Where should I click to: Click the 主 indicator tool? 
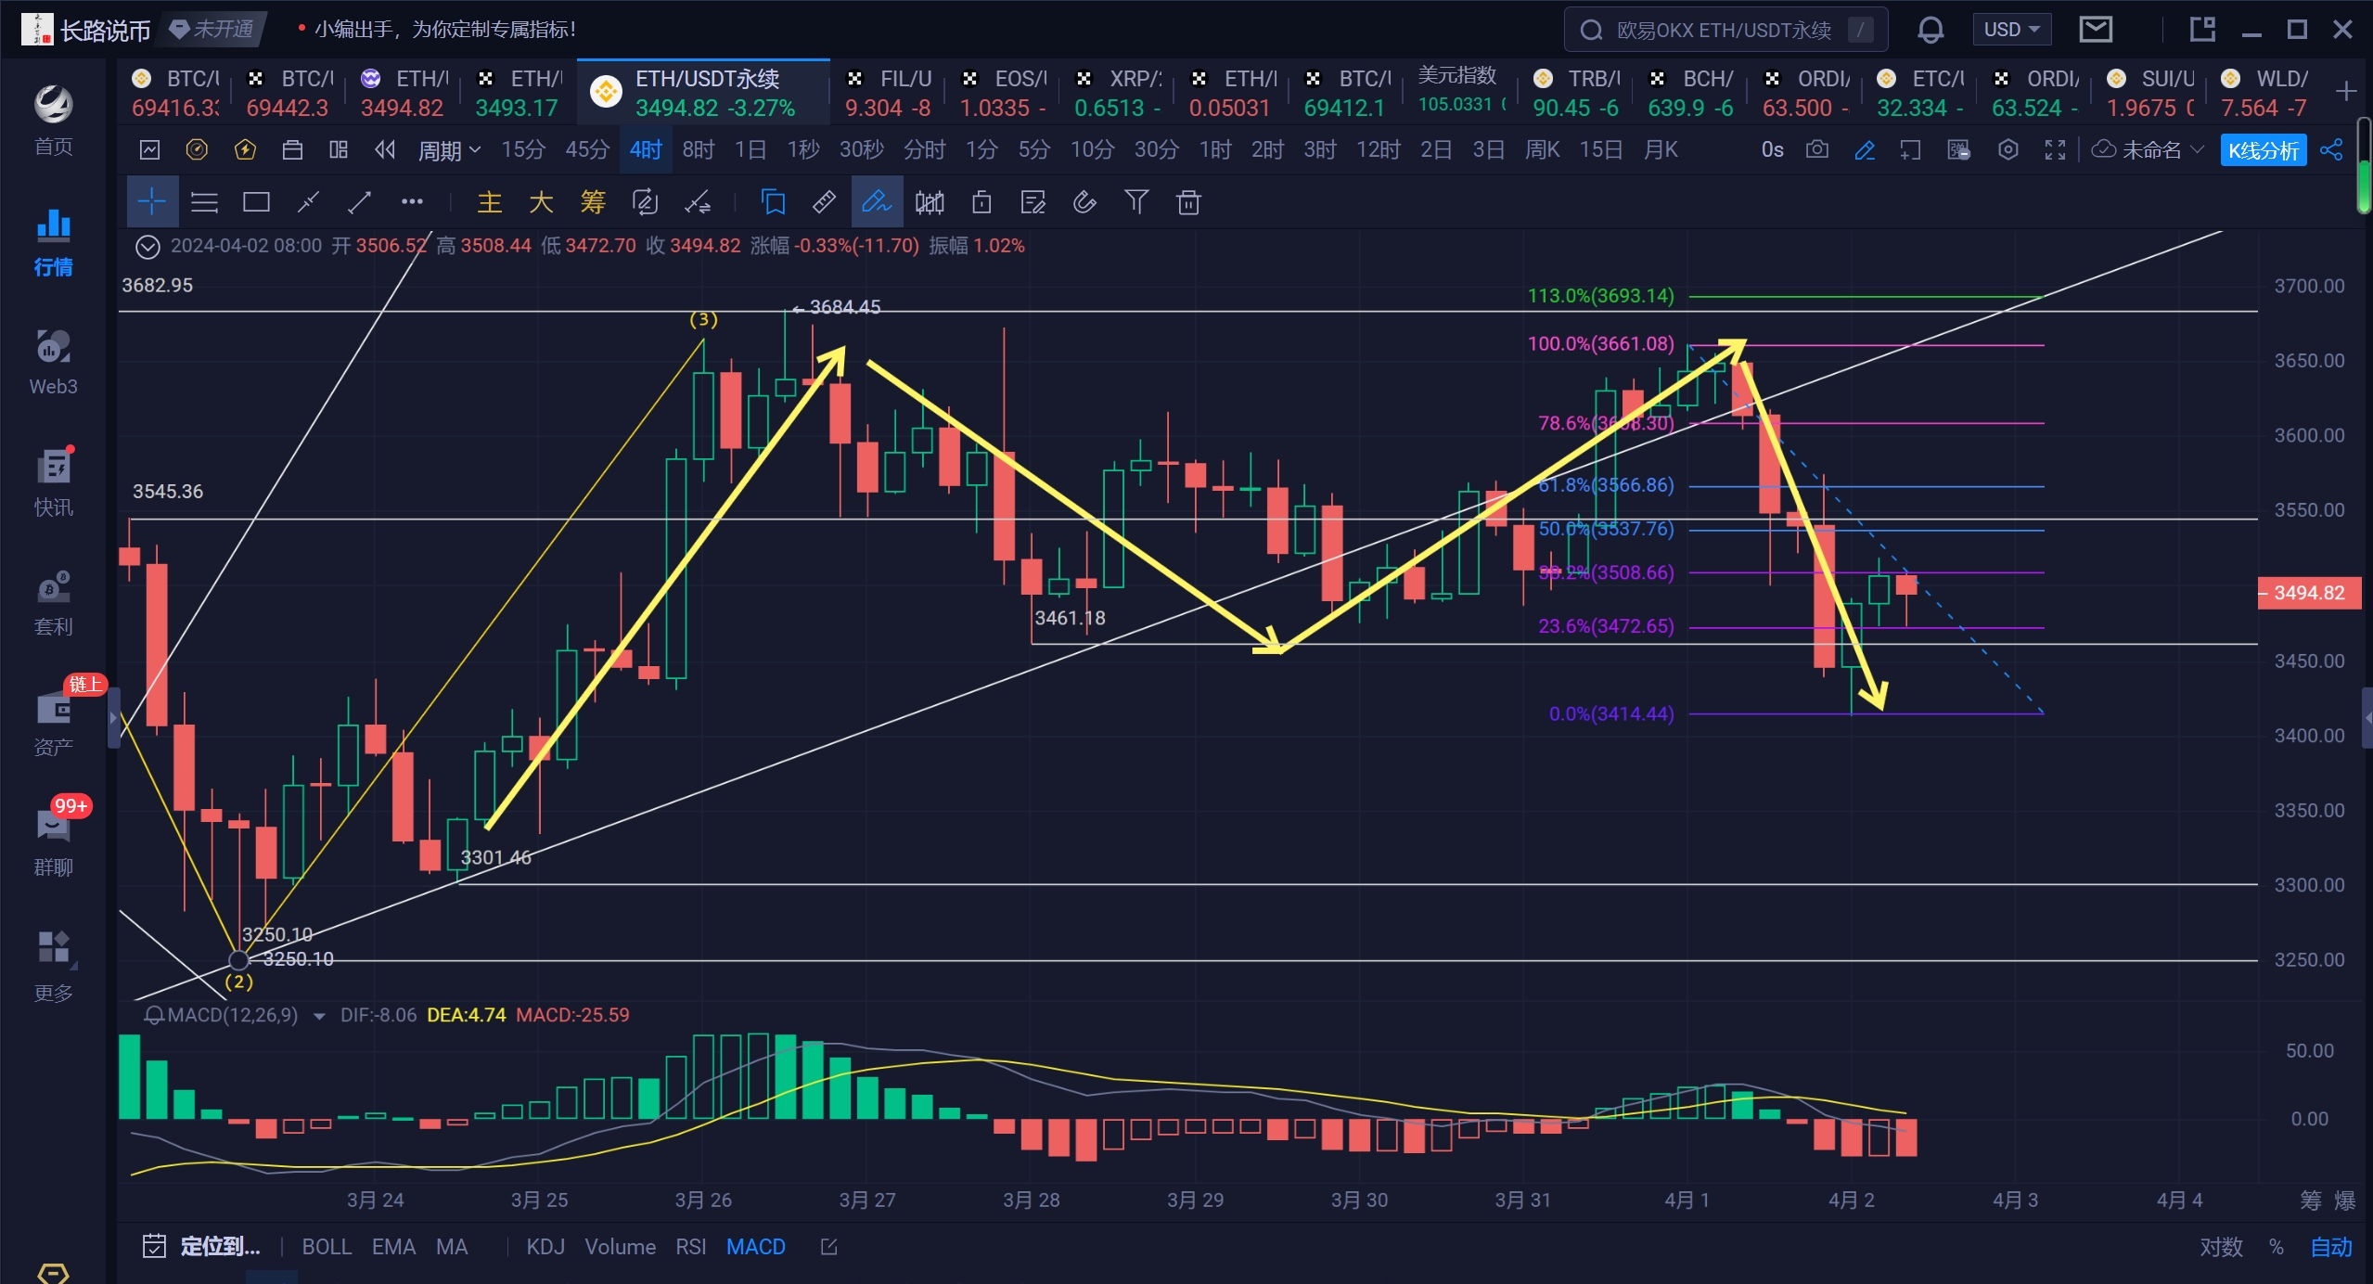pos(490,201)
